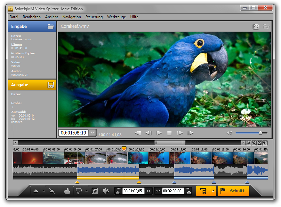Toggle the audio mute icon in toolbar
This screenshot has width=281, height=207.
pos(106,191)
